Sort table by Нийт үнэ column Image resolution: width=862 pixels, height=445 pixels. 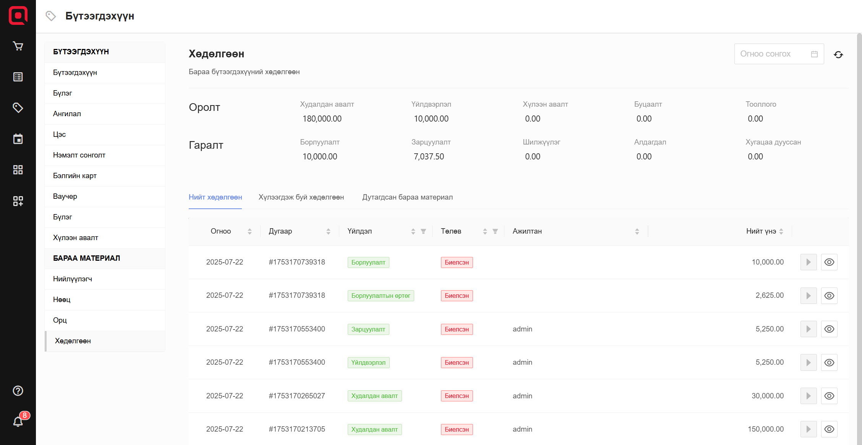[781, 231]
